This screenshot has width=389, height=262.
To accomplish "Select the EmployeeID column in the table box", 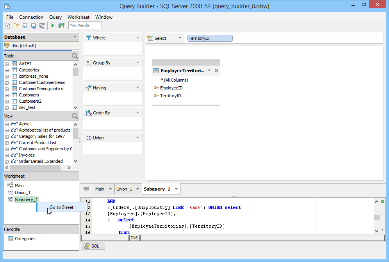I will click(x=171, y=88).
